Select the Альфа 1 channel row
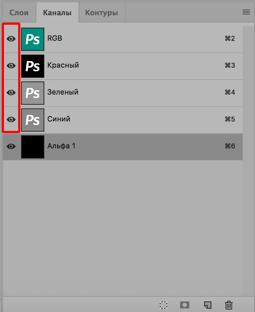This screenshot has height=312, width=255. pos(109,146)
